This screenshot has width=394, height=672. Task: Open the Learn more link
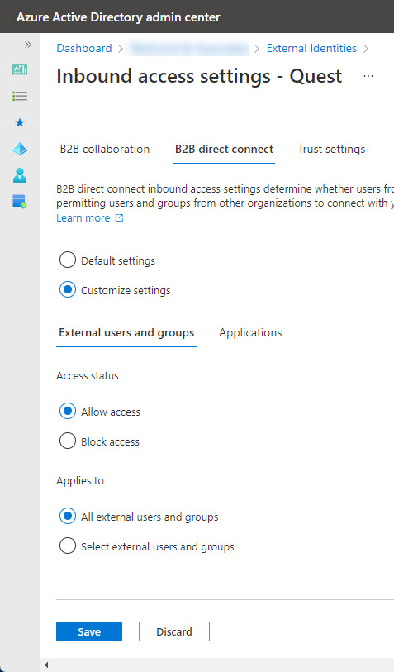[83, 217]
